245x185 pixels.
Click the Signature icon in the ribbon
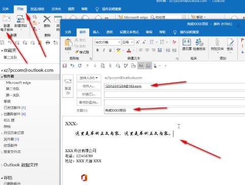point(230,42)
